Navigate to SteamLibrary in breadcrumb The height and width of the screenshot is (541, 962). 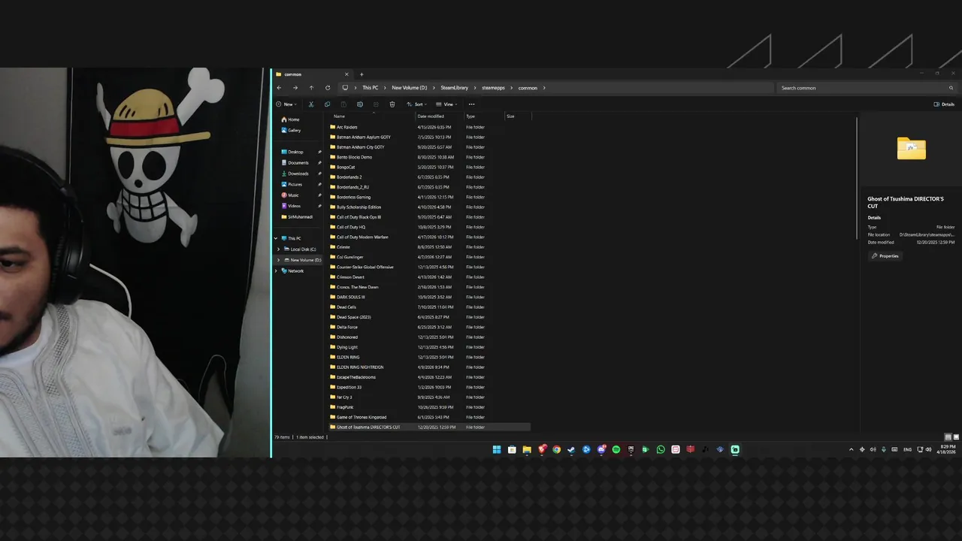pyautogui.click(x=455, y=88)
